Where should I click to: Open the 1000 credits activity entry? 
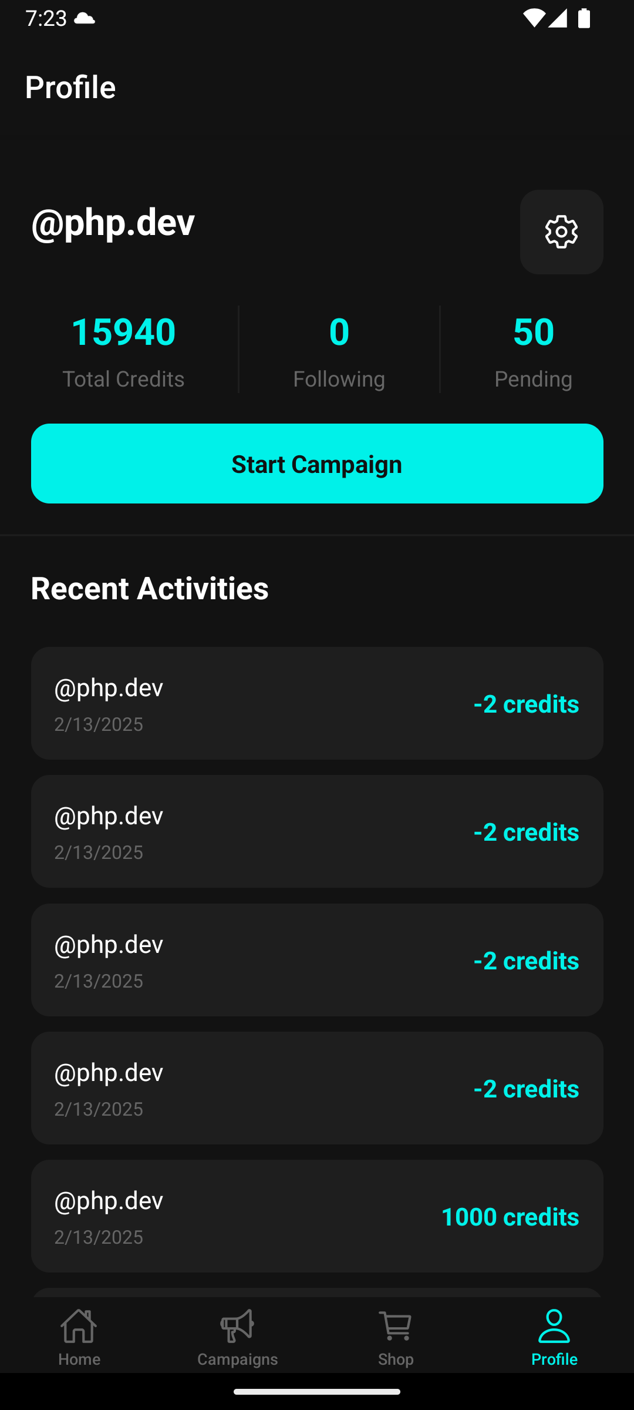click(x=317, y=1216)
